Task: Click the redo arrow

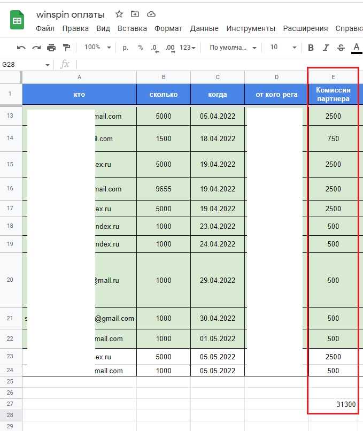Action: [36, 48]
